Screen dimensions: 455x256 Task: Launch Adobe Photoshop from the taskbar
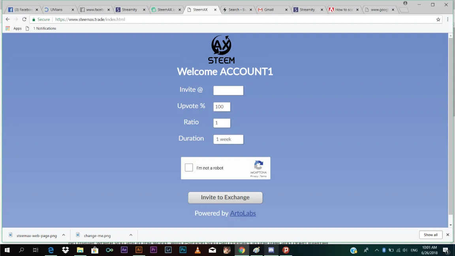click(x=183, y=250)
